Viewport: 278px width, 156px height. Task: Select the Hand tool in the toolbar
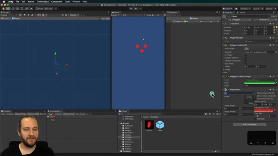(x=3, y=9)
